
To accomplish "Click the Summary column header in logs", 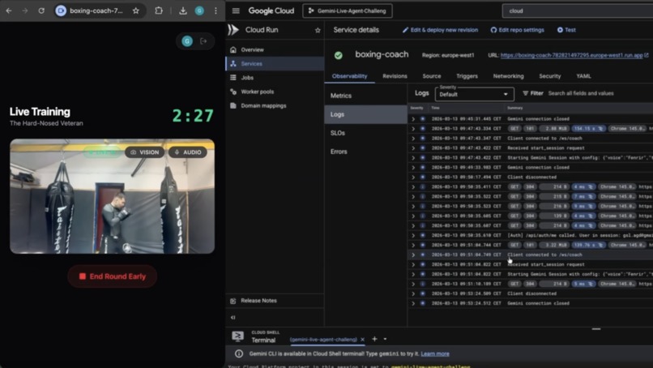I will [514, 108].
